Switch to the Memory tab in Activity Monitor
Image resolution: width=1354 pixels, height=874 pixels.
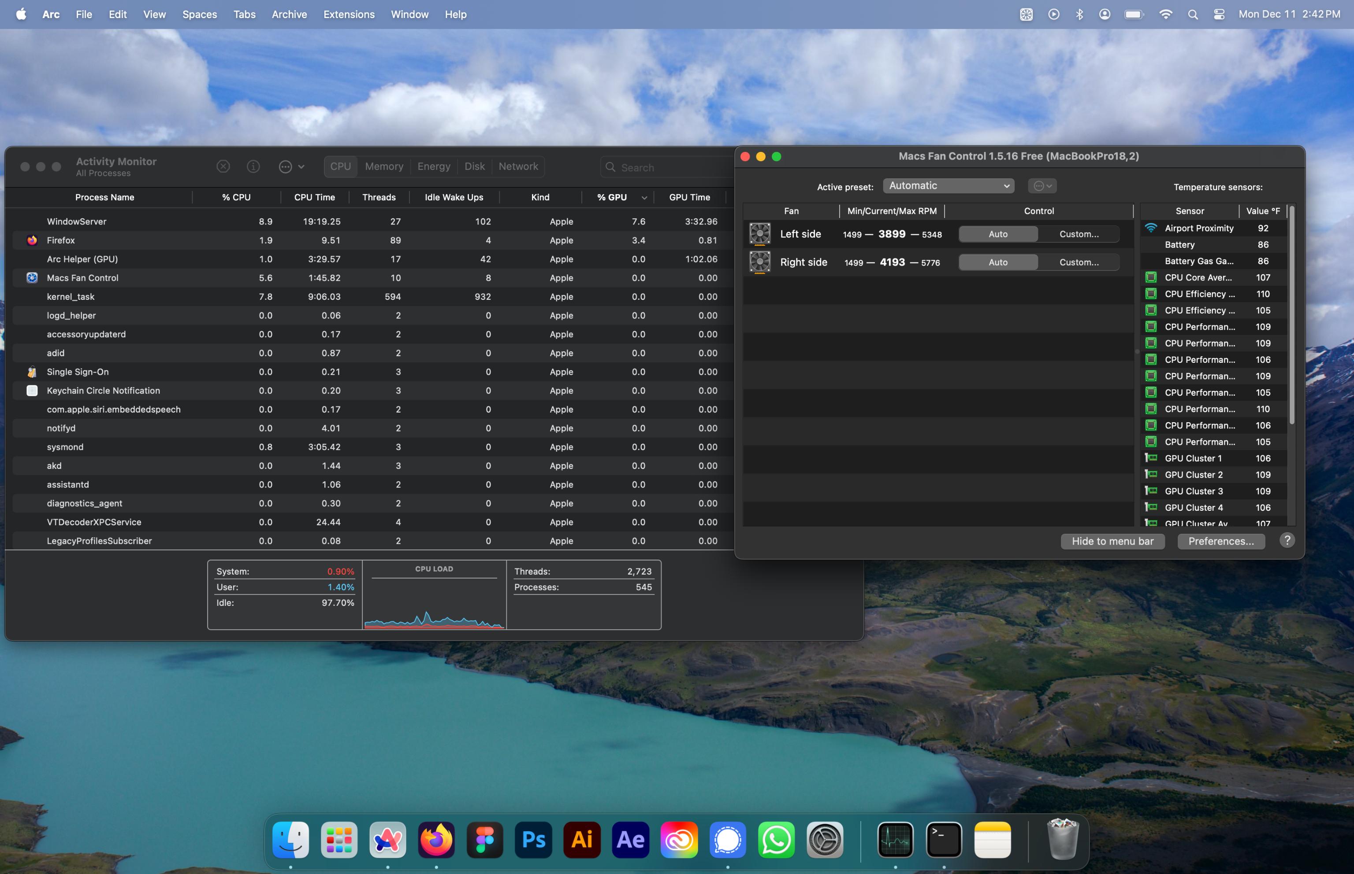click(383, 166)
